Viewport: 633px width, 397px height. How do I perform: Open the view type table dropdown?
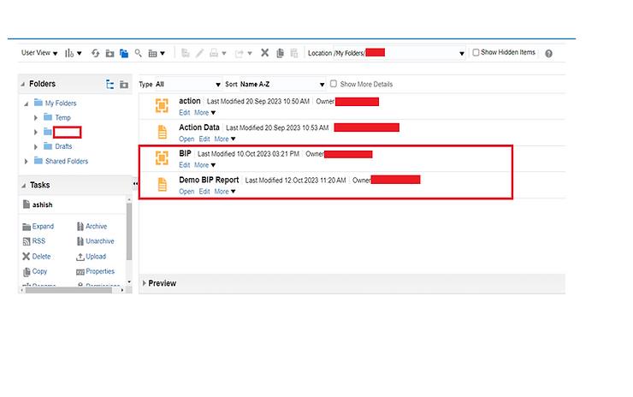(157, 53)
